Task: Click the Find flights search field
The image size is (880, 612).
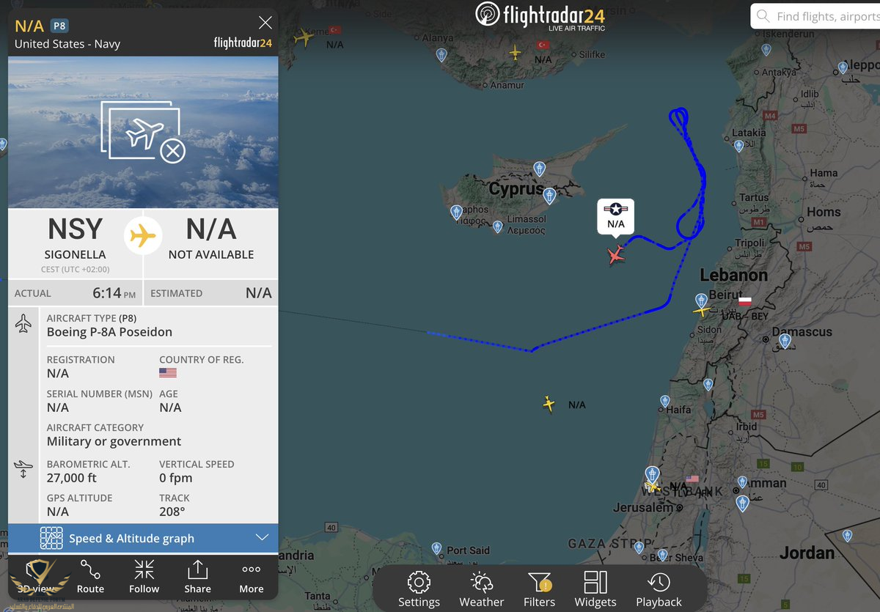Action: click(815, 16)
